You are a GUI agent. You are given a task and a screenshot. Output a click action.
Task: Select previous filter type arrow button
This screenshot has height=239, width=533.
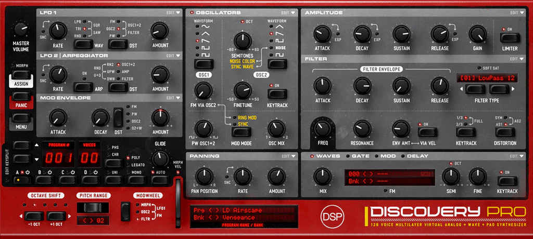click(475, 89)
